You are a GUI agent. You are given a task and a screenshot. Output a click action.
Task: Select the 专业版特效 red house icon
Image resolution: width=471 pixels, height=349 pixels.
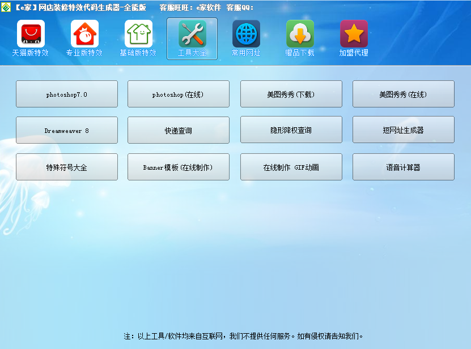(84, 35)
